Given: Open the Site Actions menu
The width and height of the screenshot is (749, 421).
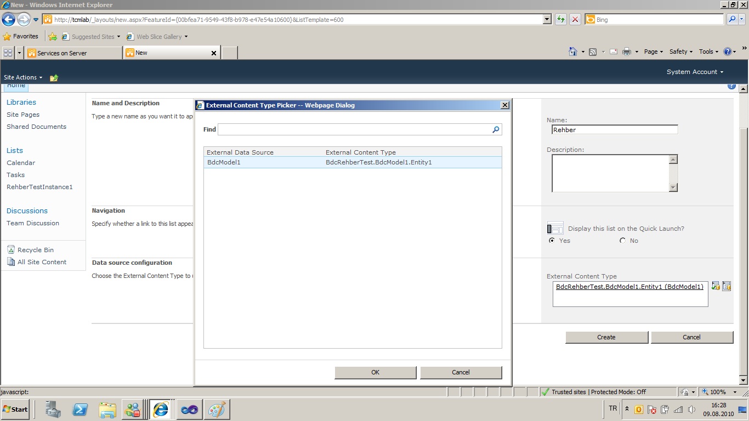Looking at the screenshot, I should tap(22, 77).
